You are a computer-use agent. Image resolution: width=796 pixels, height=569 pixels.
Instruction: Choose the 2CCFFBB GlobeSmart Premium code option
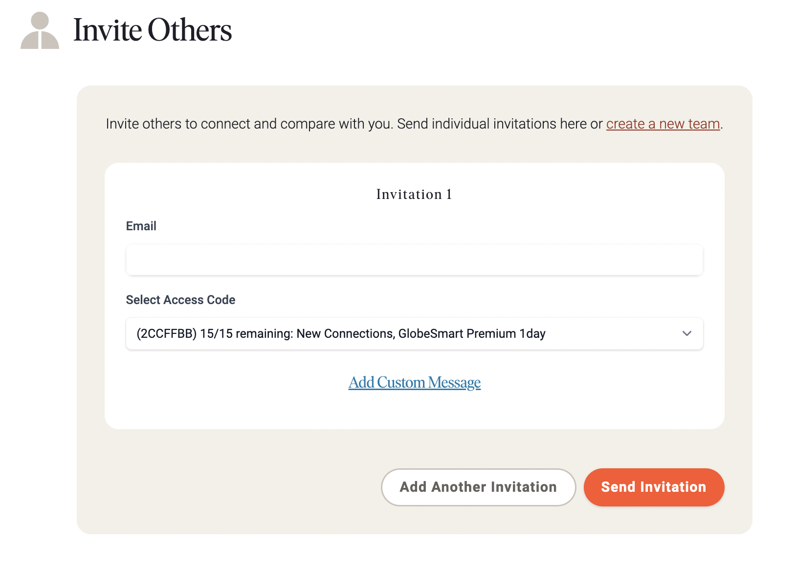341,334
